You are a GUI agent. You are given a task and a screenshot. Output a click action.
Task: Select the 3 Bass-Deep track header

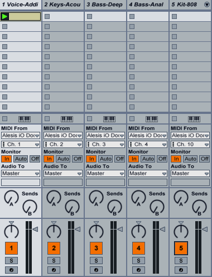pos(105,4)
